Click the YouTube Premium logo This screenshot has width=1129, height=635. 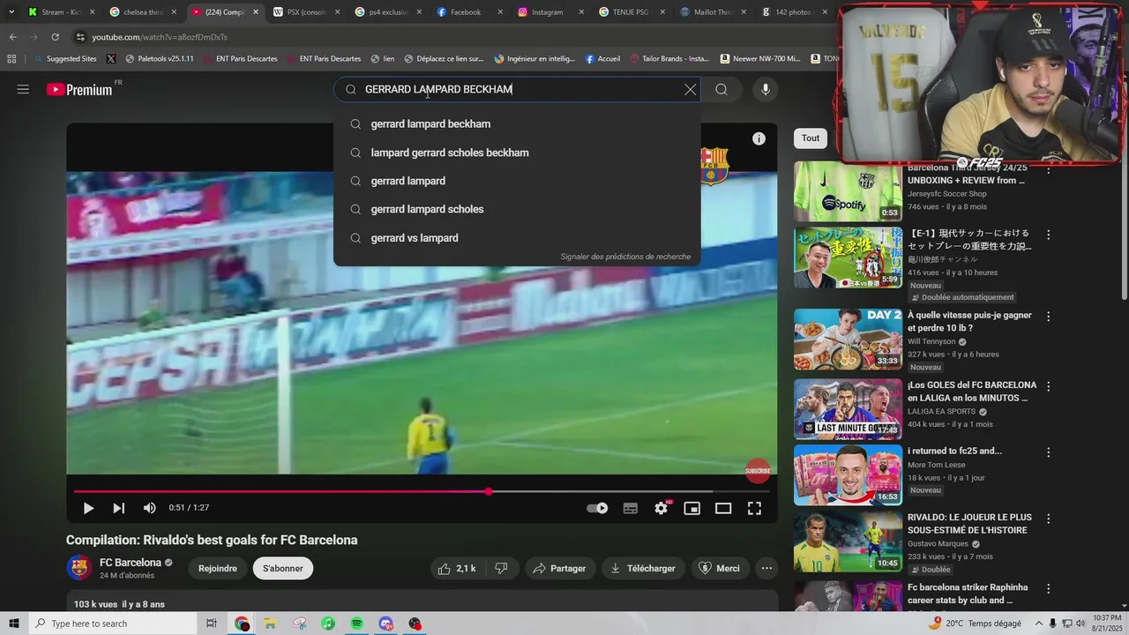79,89
